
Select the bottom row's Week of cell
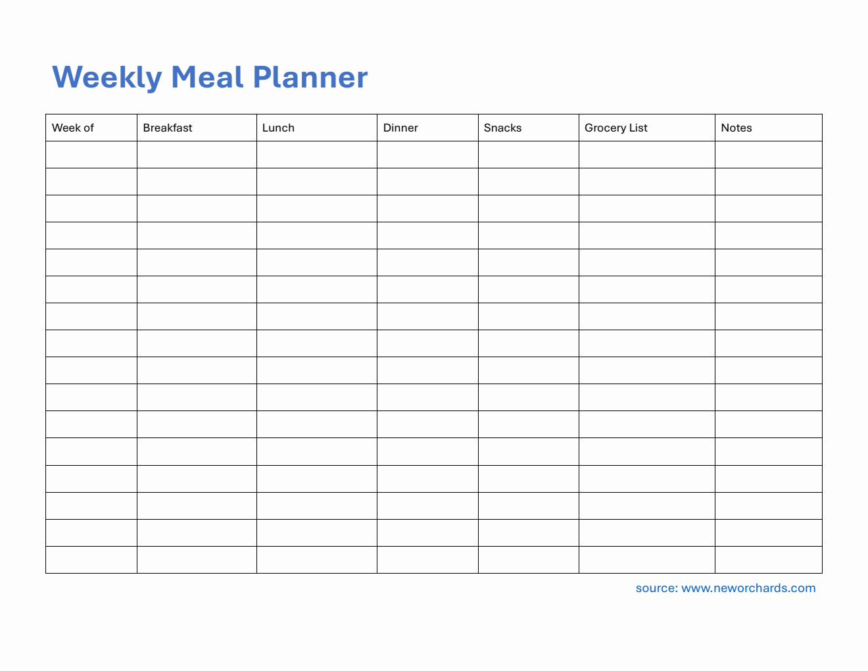click(91, 560)
